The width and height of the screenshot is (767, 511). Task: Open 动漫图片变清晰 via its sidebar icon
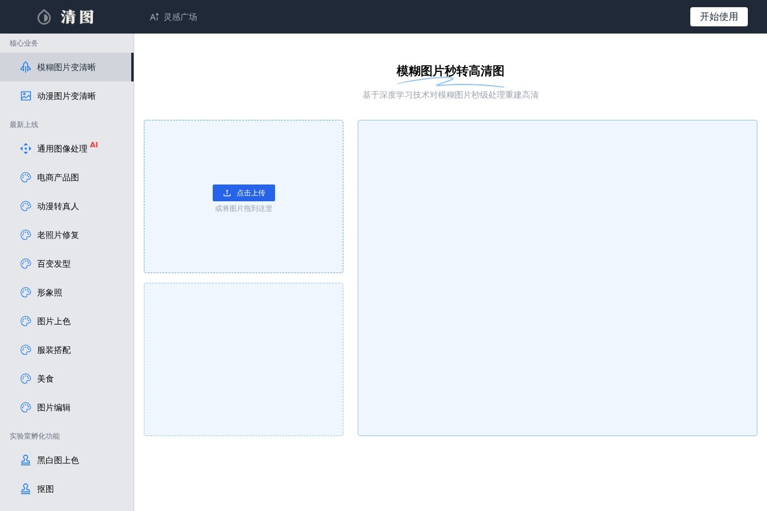(x=26, y=96)
